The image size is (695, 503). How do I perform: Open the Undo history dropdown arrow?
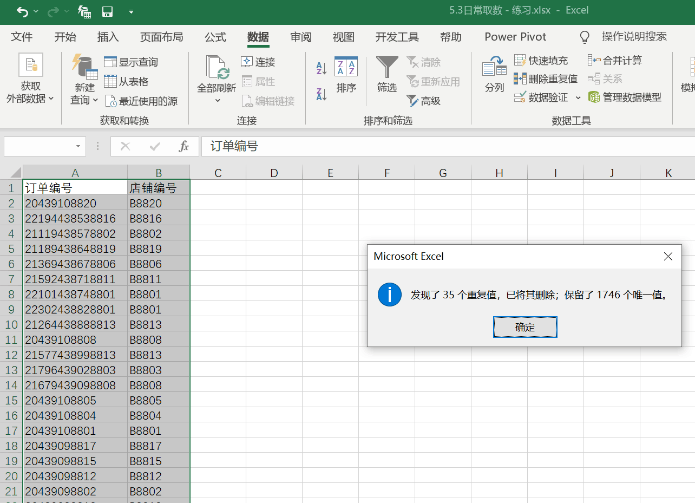pos(36,11)
